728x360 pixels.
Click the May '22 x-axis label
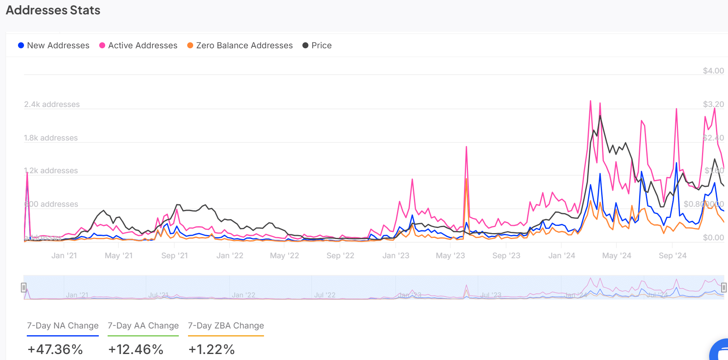point(284,255)
